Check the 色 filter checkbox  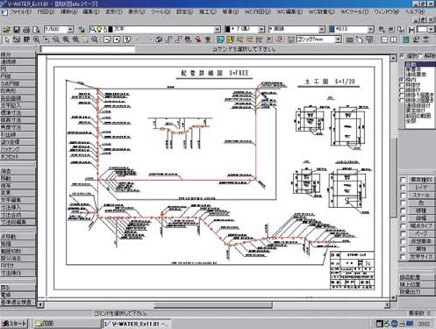404,203
